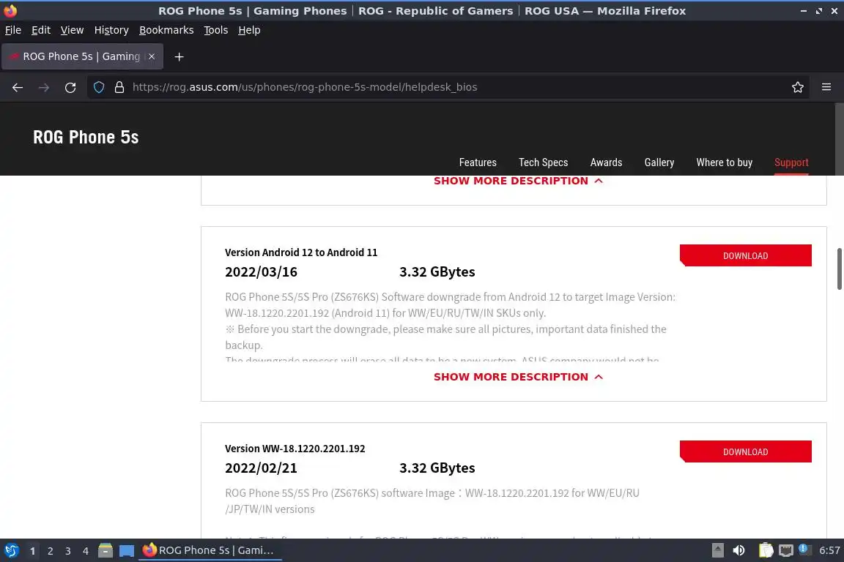Select the ROG Phone 5s browser tab
Screen dimensions: 844x562
82,56
